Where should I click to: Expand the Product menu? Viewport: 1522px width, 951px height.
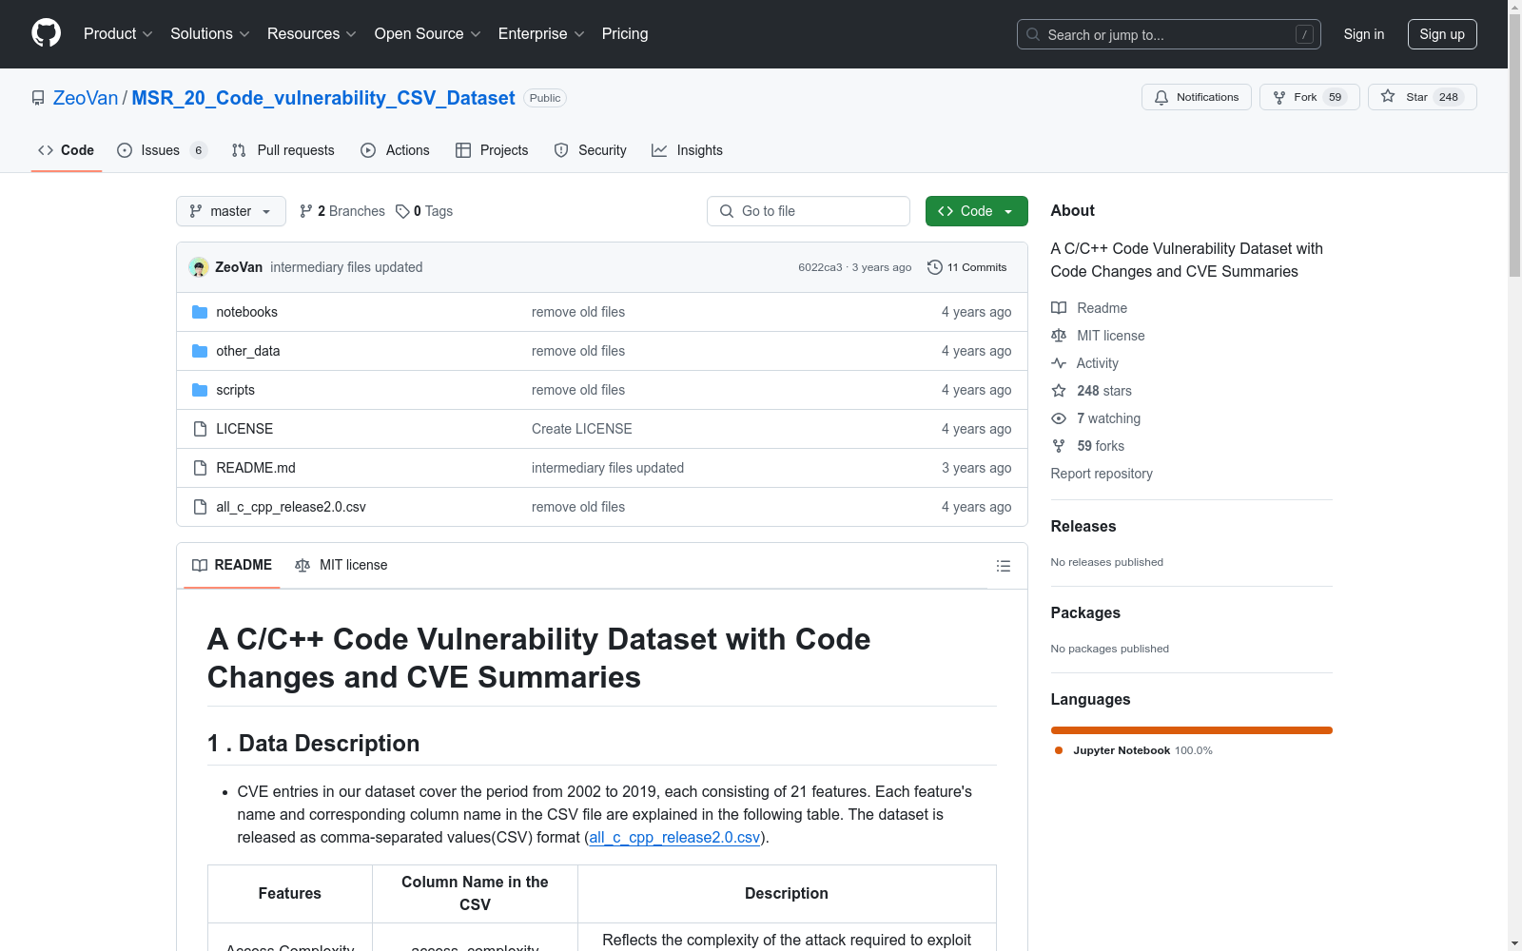click(x=118, y=33)
